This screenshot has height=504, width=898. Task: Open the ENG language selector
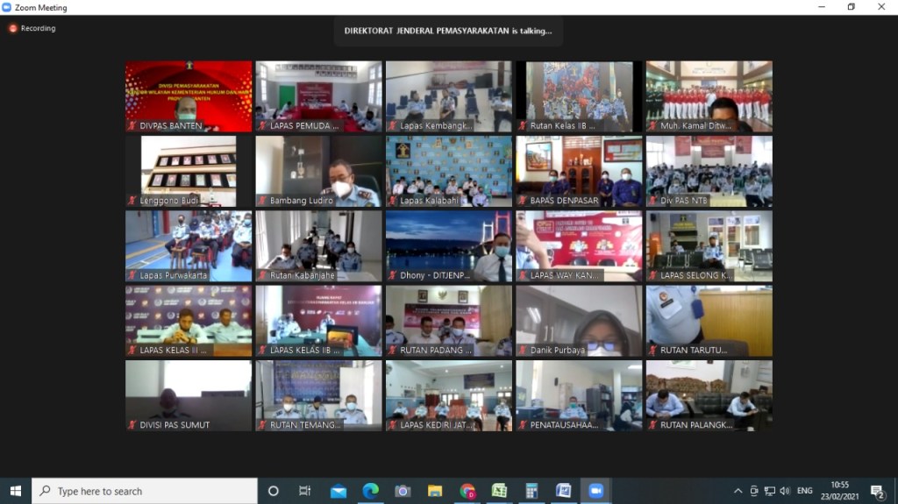tap(804, 491)
